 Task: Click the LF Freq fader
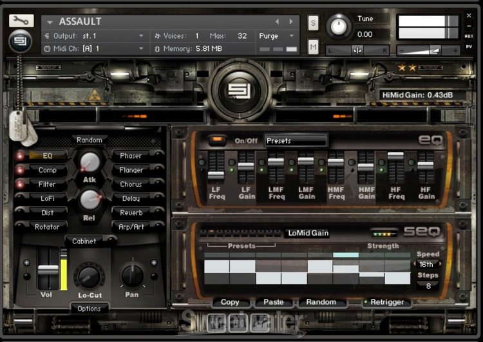point(216,175)
